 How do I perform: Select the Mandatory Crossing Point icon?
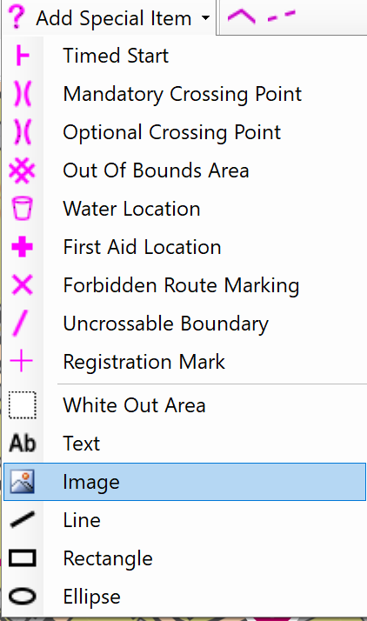(x=22, y=94)
